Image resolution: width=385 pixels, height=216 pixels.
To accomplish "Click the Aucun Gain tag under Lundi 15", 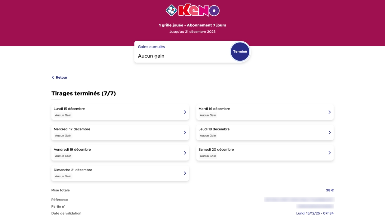I will tap(63, 115).
